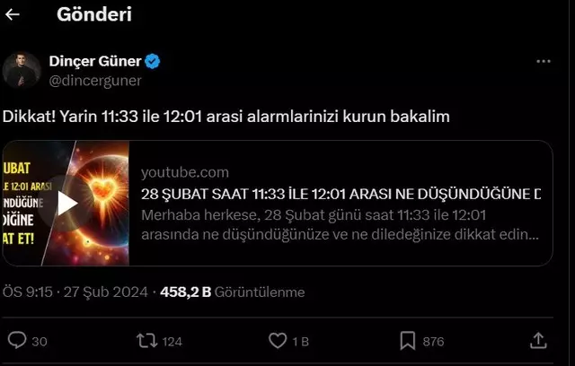
Task: Open the Dinçer Güner display name
Action: 95,61
